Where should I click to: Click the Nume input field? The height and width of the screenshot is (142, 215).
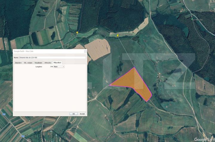[53, 57]
